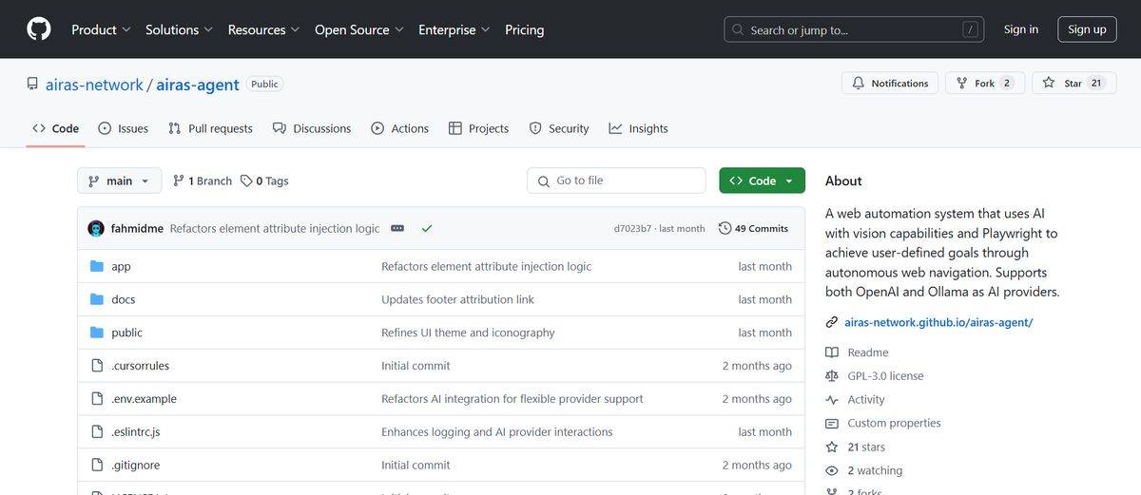Open the Pricing page
1141x495 pixels.
tap(525, 29)
